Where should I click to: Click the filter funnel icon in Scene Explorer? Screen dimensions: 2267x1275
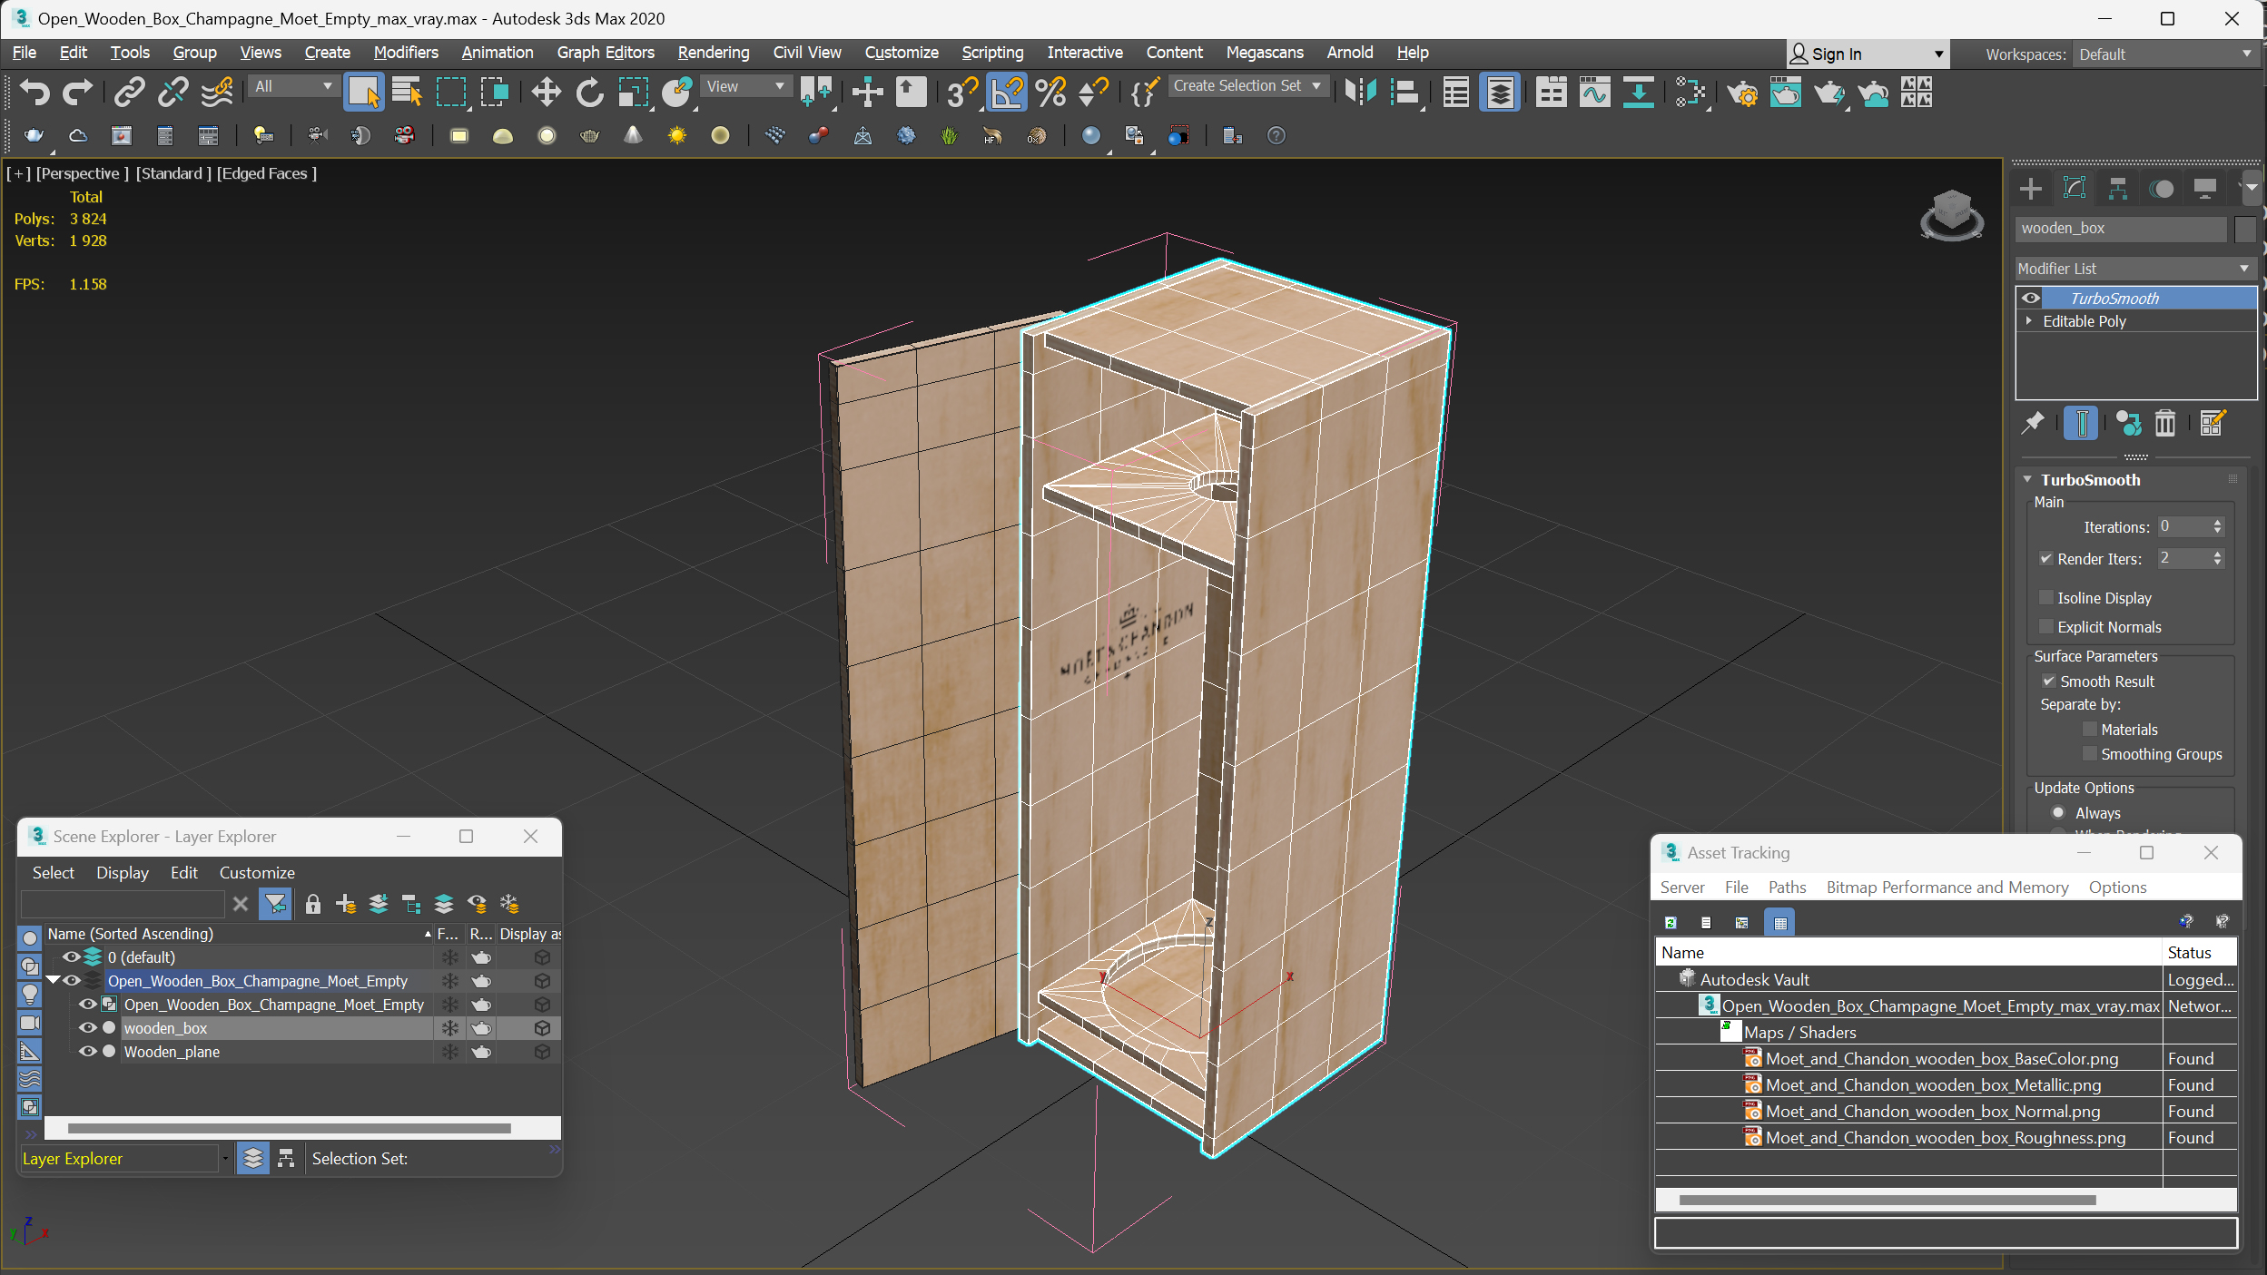pos(275,904)
